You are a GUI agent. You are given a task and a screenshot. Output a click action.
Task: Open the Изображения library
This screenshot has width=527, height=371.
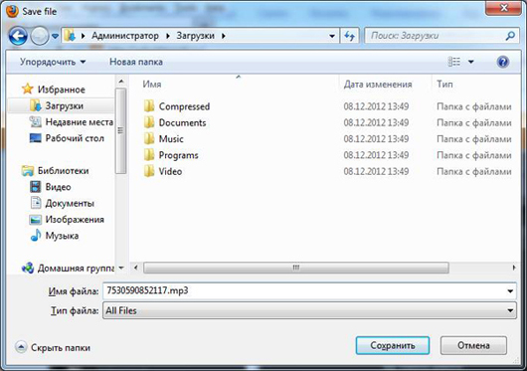coord(75,220)
